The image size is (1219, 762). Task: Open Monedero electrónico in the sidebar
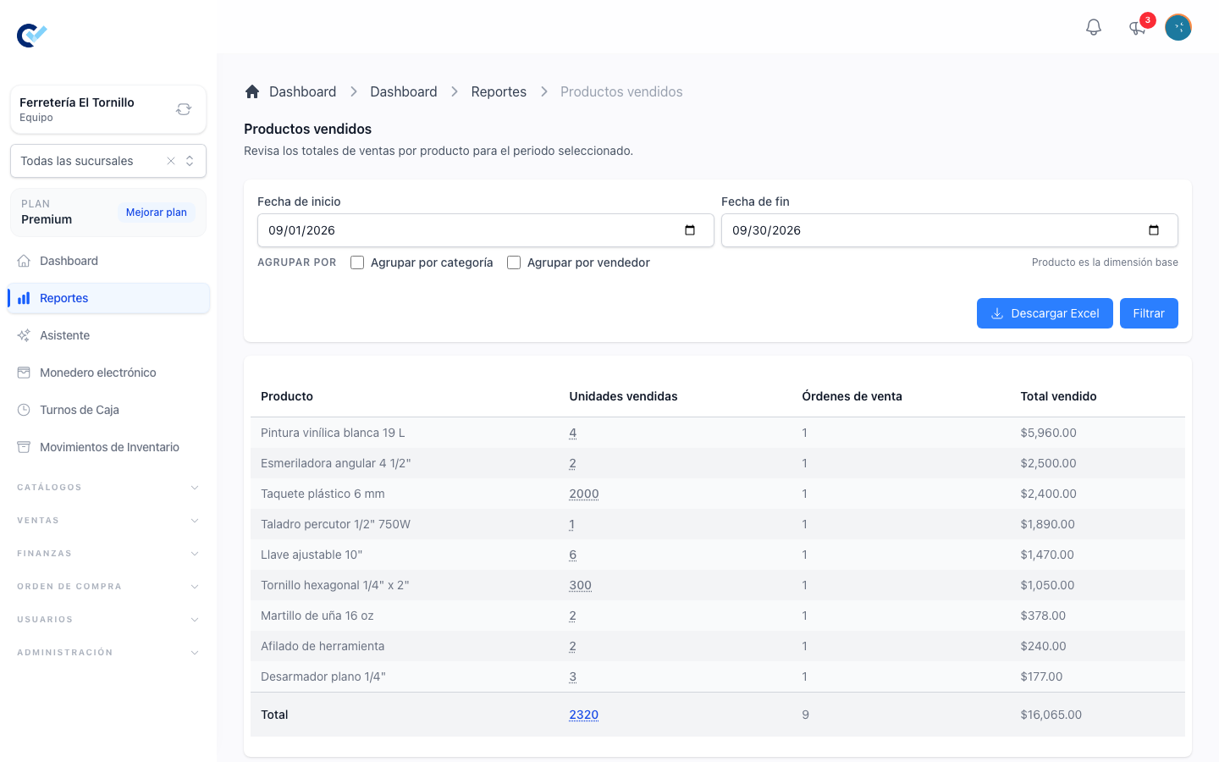pyautogui.click(x=108, y=373)
